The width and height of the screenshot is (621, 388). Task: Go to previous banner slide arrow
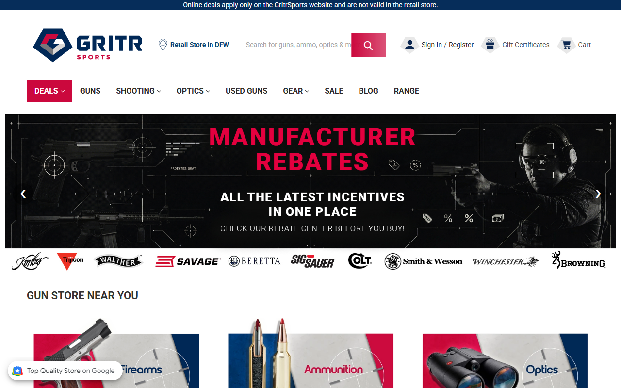coord(23,194)
